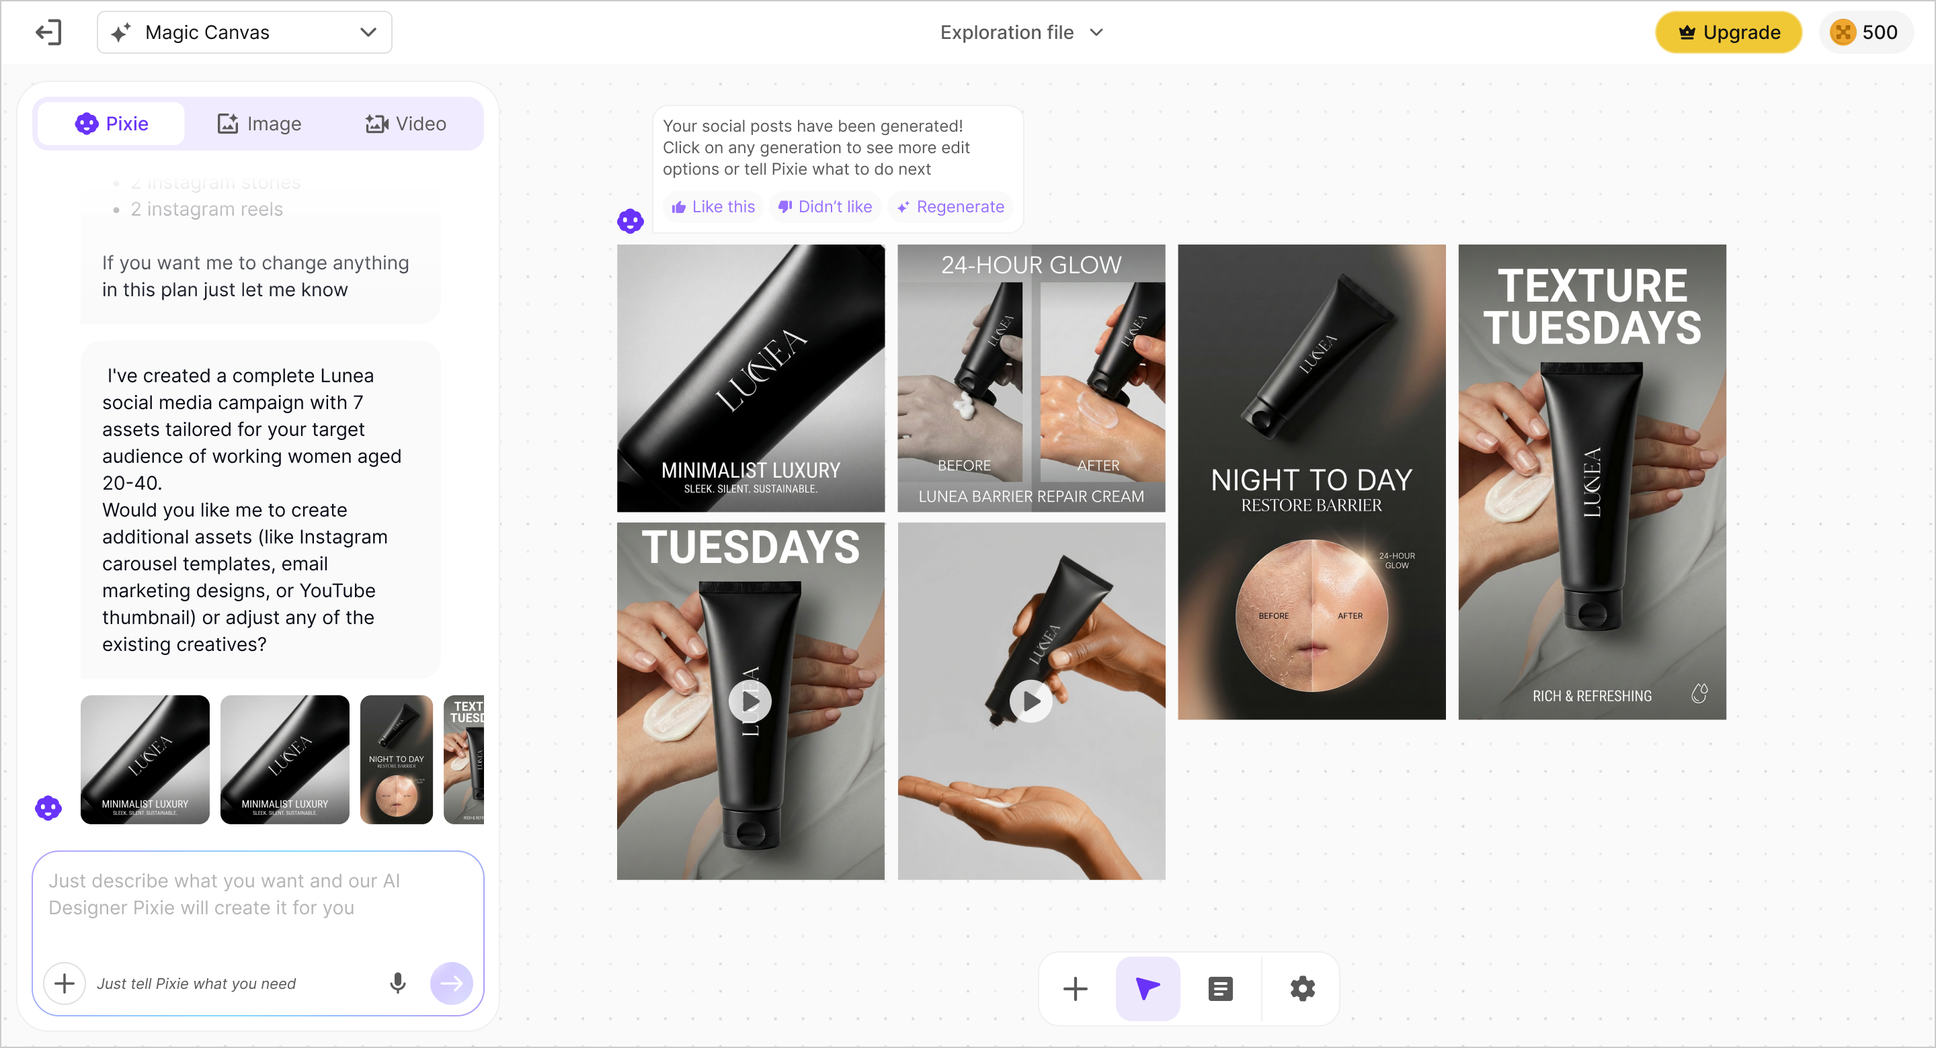Click the coin credits icon
1936x1048 pixels.
pos(1842,32)
